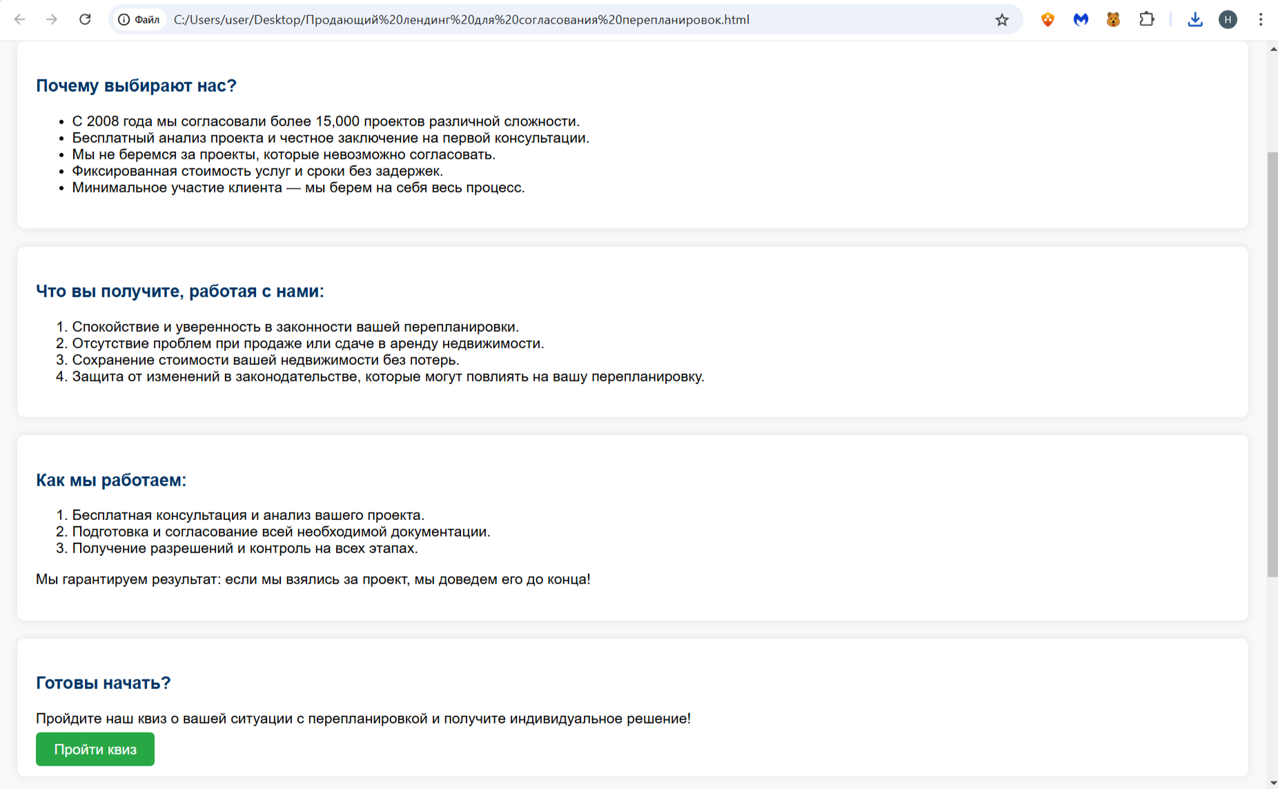This screenshot has height=789, width=1278.
Task: Focus the address bar URL
Action: coord(461,20)
